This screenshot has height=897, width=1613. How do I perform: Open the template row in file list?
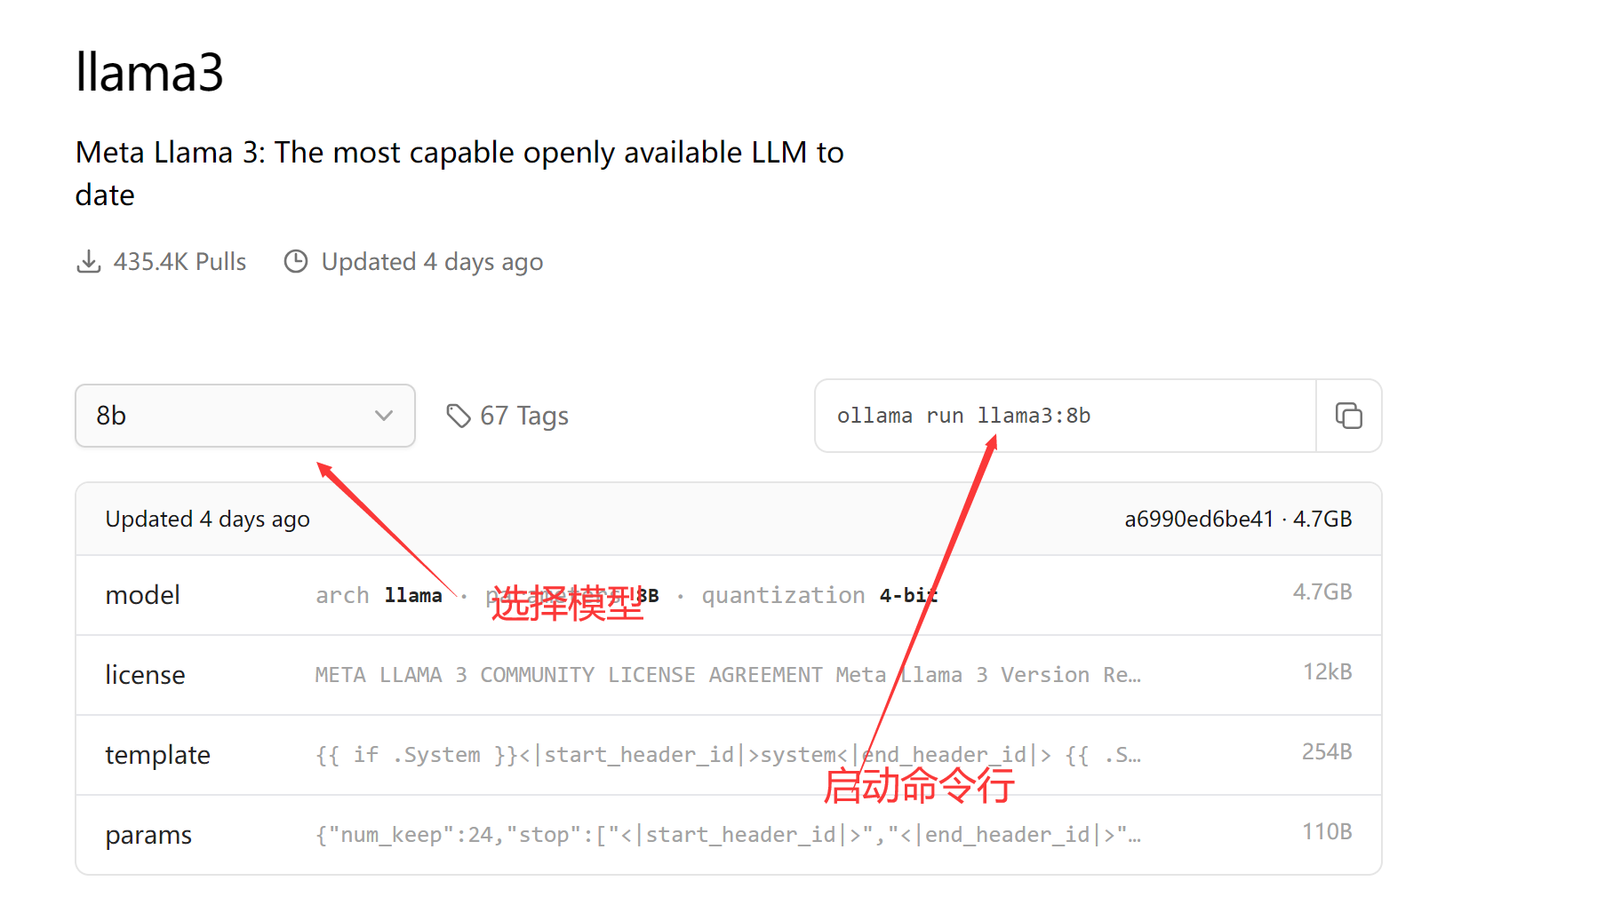[729, 755]
